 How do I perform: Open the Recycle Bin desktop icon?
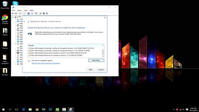click(x=5, y=5)
